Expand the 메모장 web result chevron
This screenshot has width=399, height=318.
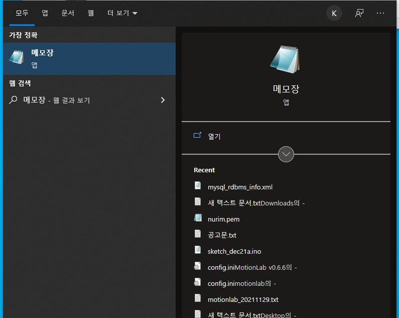[x=163, y=100]
